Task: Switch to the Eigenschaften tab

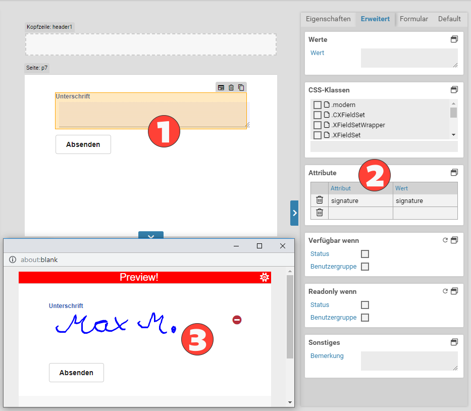Action: (x=328, y=19)
